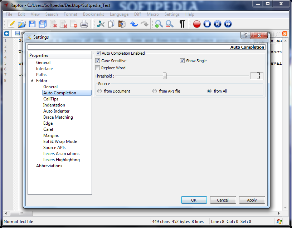The width and height of the screenshot is (292, 228).
Task: Select Paths in the Properties tree
Action: tap(42, 75)
